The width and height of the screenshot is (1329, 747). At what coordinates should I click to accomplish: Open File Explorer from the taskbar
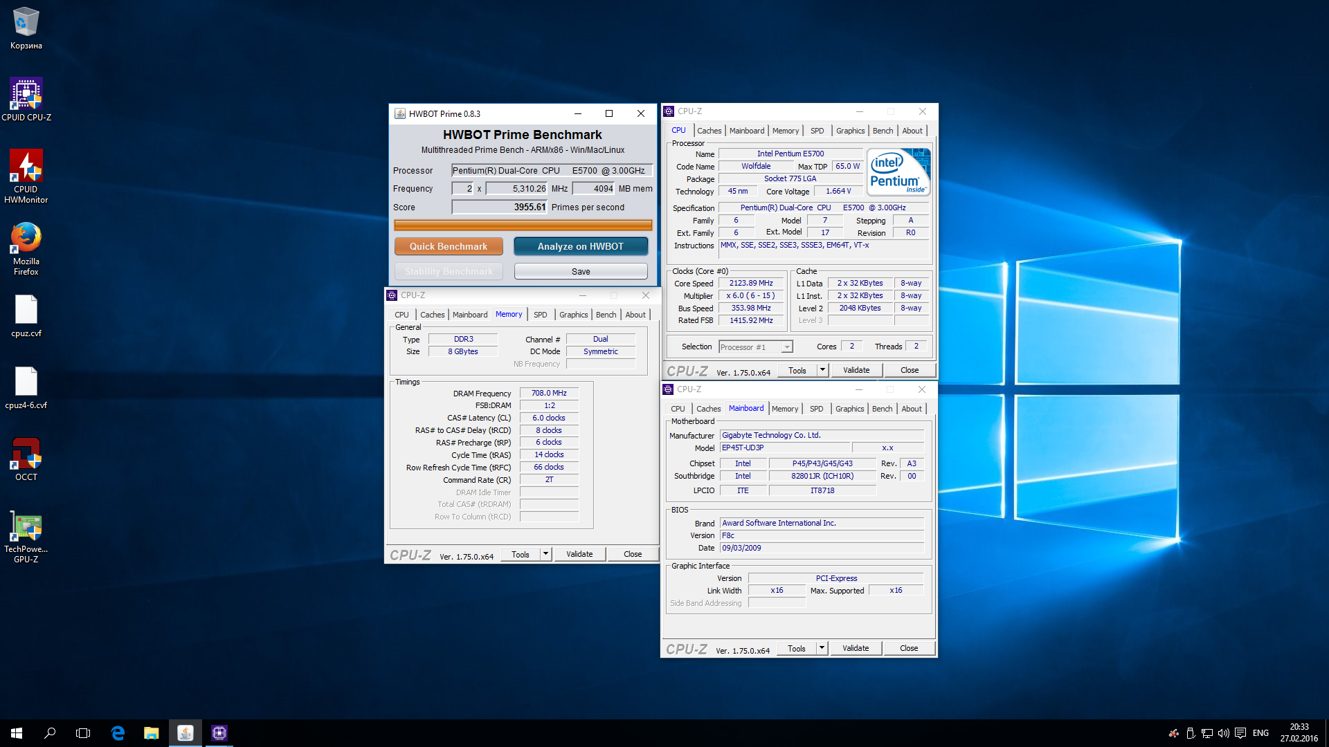coord(151,733)
